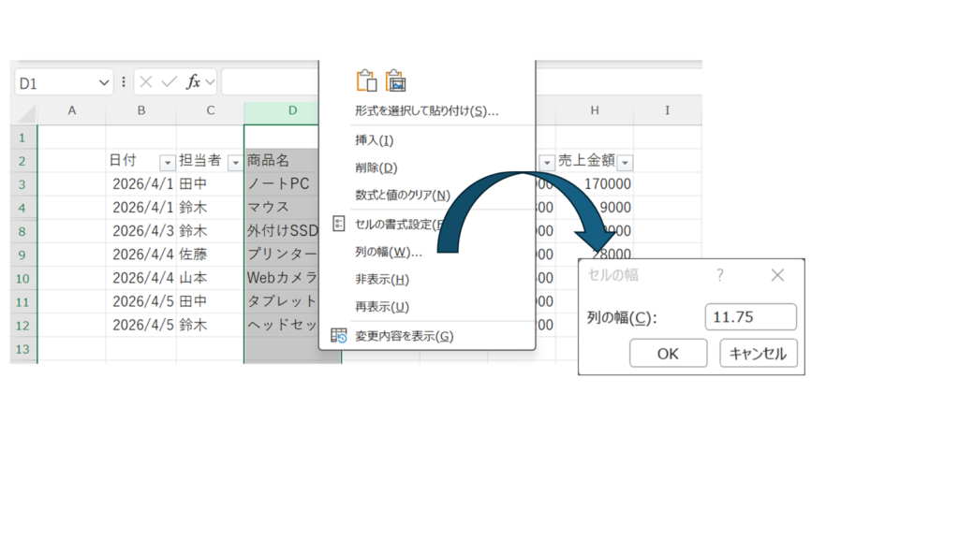
Task: Choose 列の幅(W)... from the context menu
Action: (388, 252)
